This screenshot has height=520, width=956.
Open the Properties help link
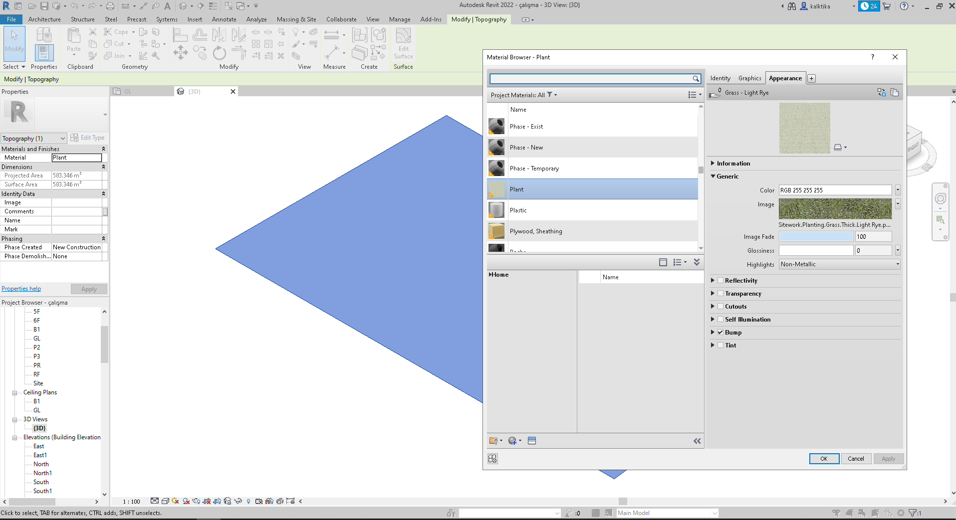tap(21, 289)
